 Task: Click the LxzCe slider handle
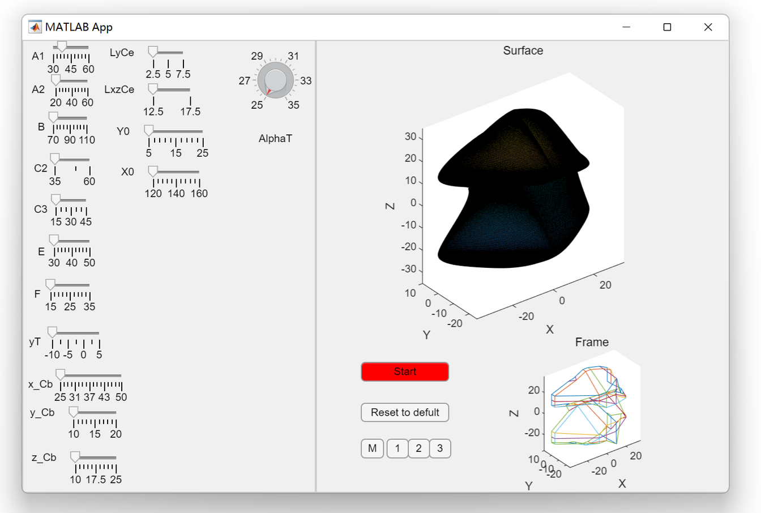[153, 89]
